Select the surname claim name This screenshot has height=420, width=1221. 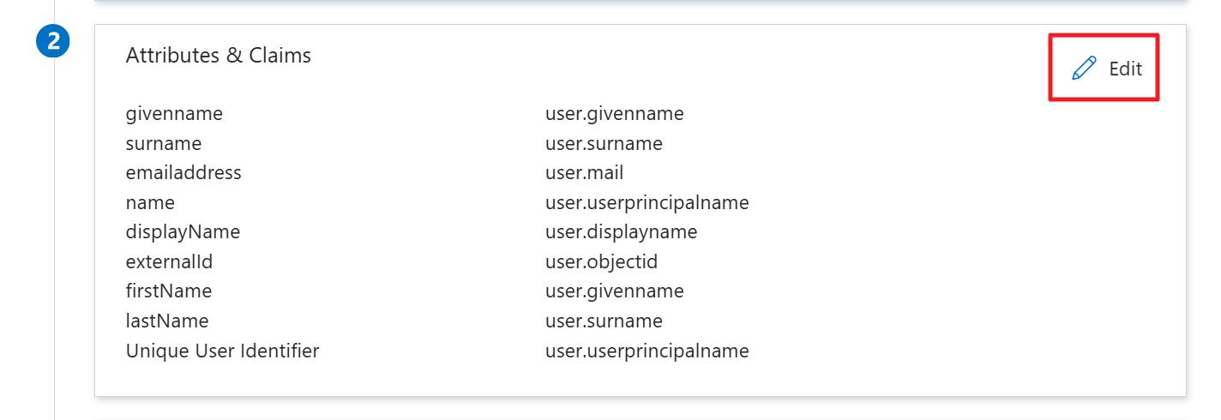pyautogui.click(x=164, y=143)
